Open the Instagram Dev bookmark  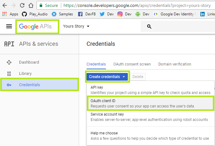(124, 14)
